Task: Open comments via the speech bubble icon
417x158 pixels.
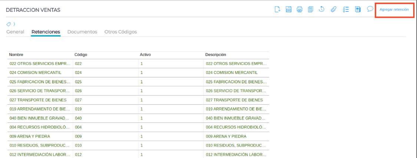Action: [x=370, y=9]
